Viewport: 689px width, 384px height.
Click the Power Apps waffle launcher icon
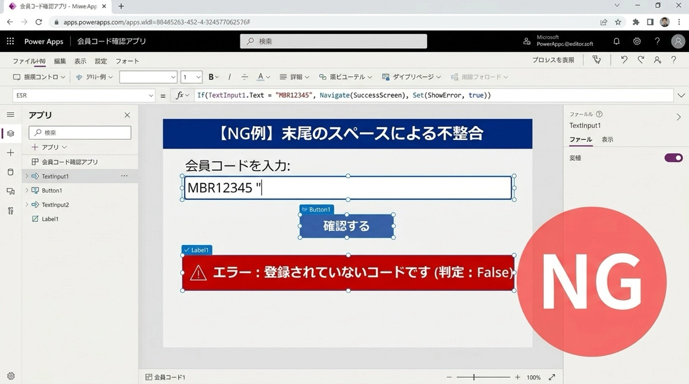[10, 41]
